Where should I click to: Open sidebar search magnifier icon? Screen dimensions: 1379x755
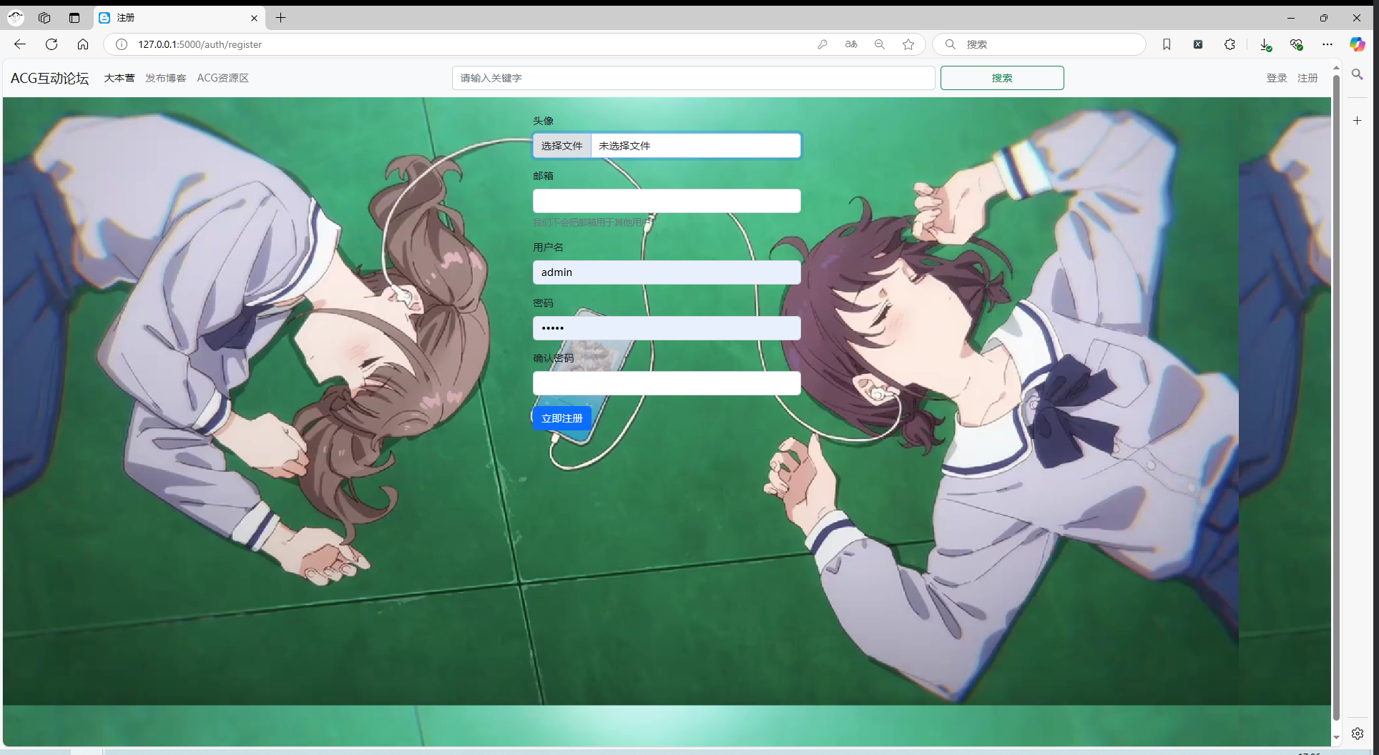pyautogui.click(x=1357, y=74)
